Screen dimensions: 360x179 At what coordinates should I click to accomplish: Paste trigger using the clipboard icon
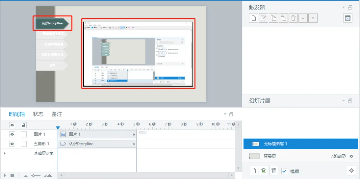[x=283, y=18]
